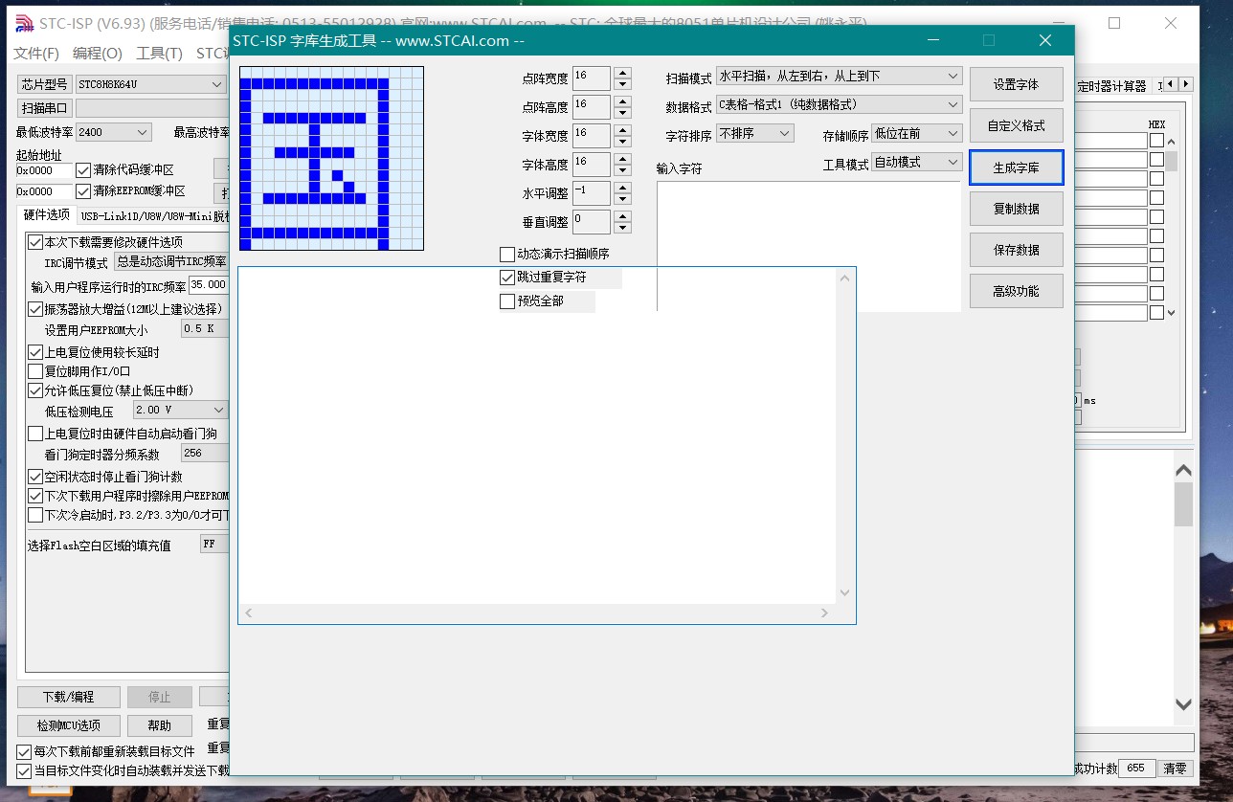Viewport: 1233px width, 802px height.
Task: Decrease 点阵宽度 with the down spinner arrow
Action: point(623,84)
